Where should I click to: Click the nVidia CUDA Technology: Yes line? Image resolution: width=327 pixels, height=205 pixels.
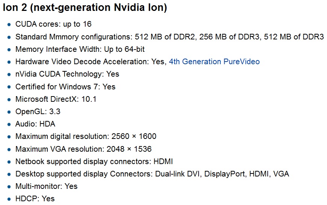pos(67,74)
